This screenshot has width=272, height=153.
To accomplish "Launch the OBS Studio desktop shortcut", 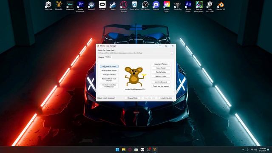I will pyautogui.click(x=145, y=6).
